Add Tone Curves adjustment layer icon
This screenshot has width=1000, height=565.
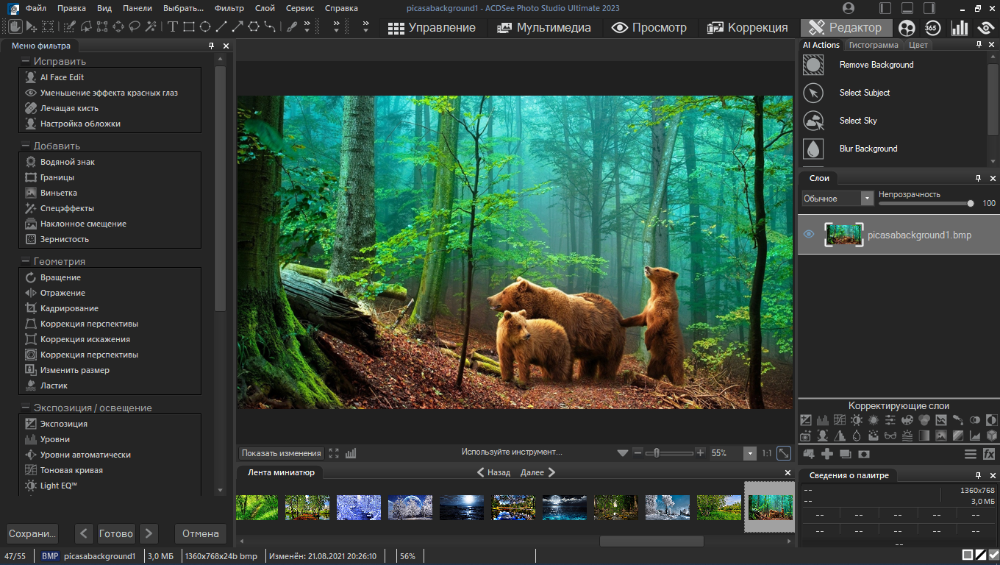click(840, 420)
